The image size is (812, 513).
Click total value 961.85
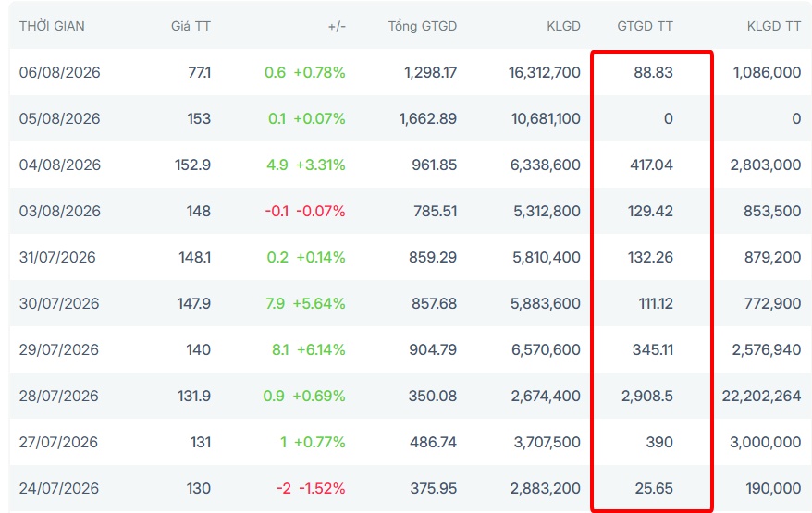point(435,165)
